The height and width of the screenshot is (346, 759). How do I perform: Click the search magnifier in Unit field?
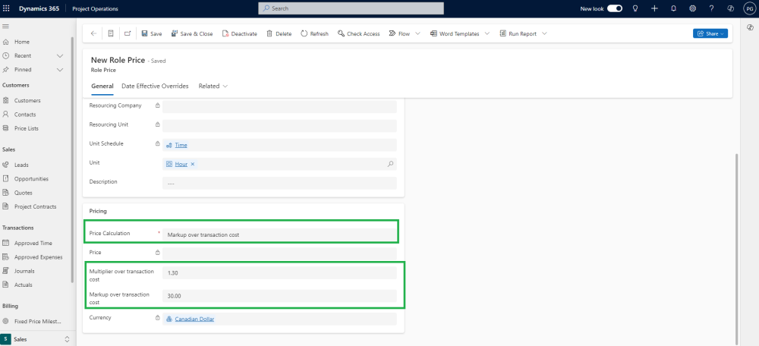[x=390, y=164]
